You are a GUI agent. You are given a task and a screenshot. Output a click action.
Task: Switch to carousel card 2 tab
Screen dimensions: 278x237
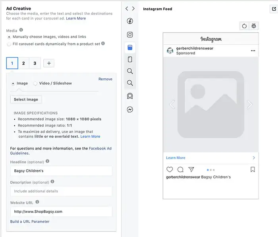tap(23, 63)
